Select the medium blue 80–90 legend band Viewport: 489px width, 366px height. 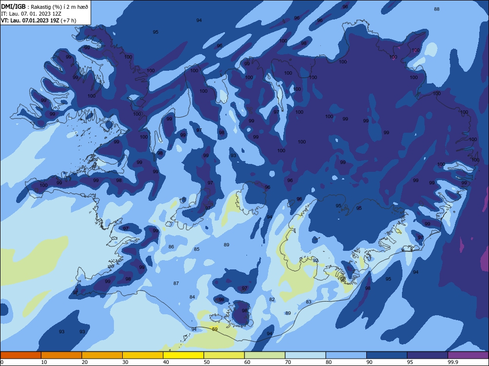coord(346,355)
